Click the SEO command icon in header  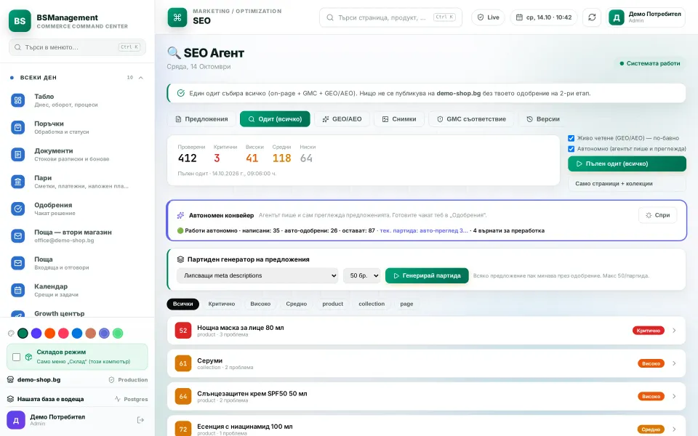(x=177, y=17)
